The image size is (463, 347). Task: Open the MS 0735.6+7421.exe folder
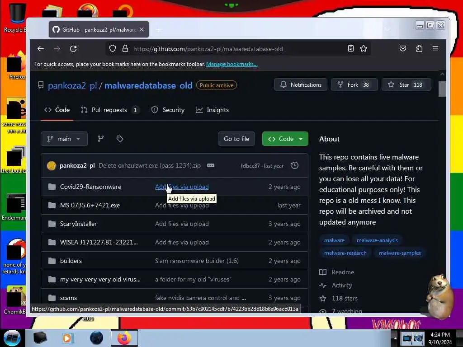(90, 206)
